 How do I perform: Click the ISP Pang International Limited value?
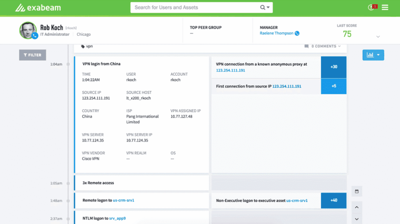coord(142,119)
